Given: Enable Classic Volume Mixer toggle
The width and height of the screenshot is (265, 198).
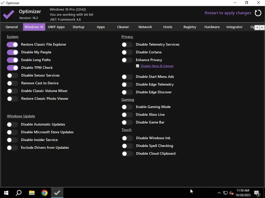Looking at the screenshot, I should point(12,91).
